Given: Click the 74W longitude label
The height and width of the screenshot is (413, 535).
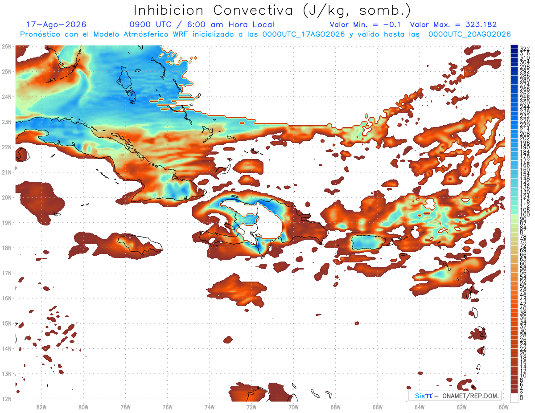Looking at the screenshot, I should (x=209, y=407).
